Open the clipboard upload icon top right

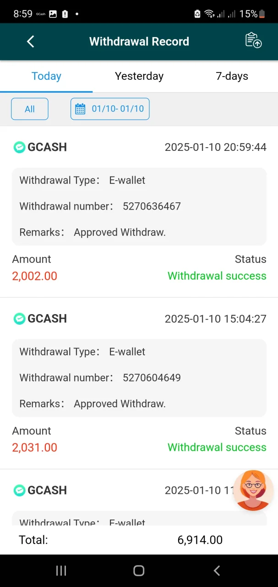click(253, 40)
